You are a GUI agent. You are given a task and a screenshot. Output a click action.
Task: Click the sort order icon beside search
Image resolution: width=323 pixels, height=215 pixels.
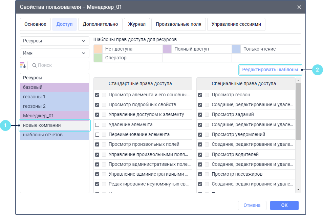(x=23, y=65)
